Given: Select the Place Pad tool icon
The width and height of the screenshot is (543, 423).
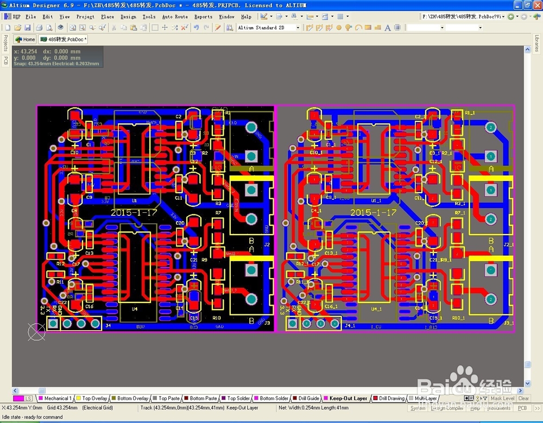Looking at the screenshot, I should point(339,27).
